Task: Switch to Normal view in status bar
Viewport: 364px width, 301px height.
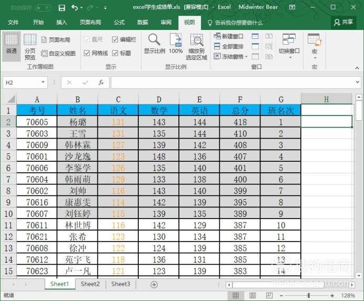Action: (236, 295)
